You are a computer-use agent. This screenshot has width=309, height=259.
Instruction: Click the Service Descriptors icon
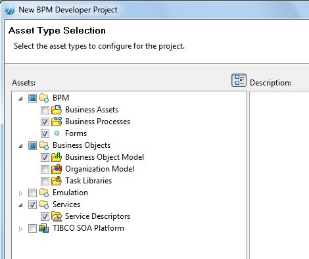[57, 216]
